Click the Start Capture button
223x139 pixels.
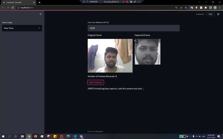96,82
